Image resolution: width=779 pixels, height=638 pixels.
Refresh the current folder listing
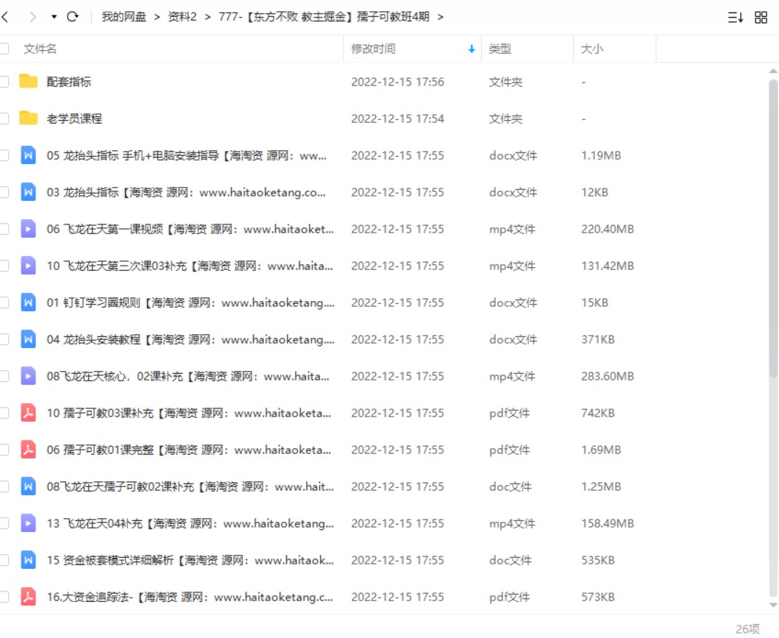pyautogui.click(x=73, y=17)
